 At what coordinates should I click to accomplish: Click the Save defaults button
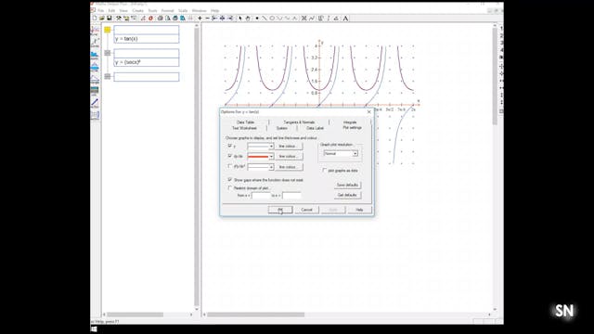tap(347, 185)
